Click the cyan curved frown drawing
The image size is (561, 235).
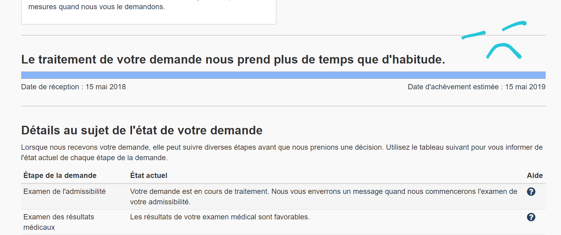(504, 49)
